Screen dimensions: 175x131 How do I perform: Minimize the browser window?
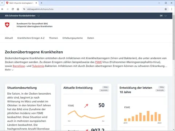pyautogui.click(x=159, y=3)
